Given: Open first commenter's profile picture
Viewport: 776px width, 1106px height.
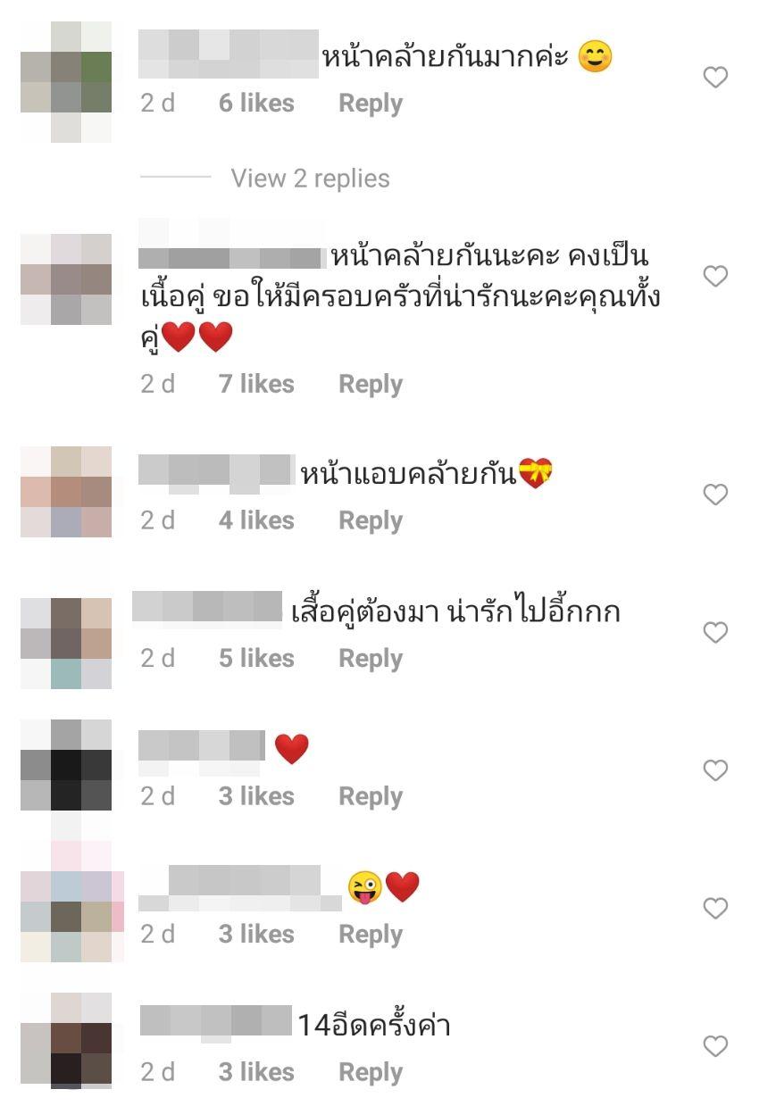Looking at the screenshot, I should [66, 82].
